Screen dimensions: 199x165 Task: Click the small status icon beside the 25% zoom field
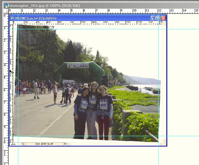tap(23, 144)
